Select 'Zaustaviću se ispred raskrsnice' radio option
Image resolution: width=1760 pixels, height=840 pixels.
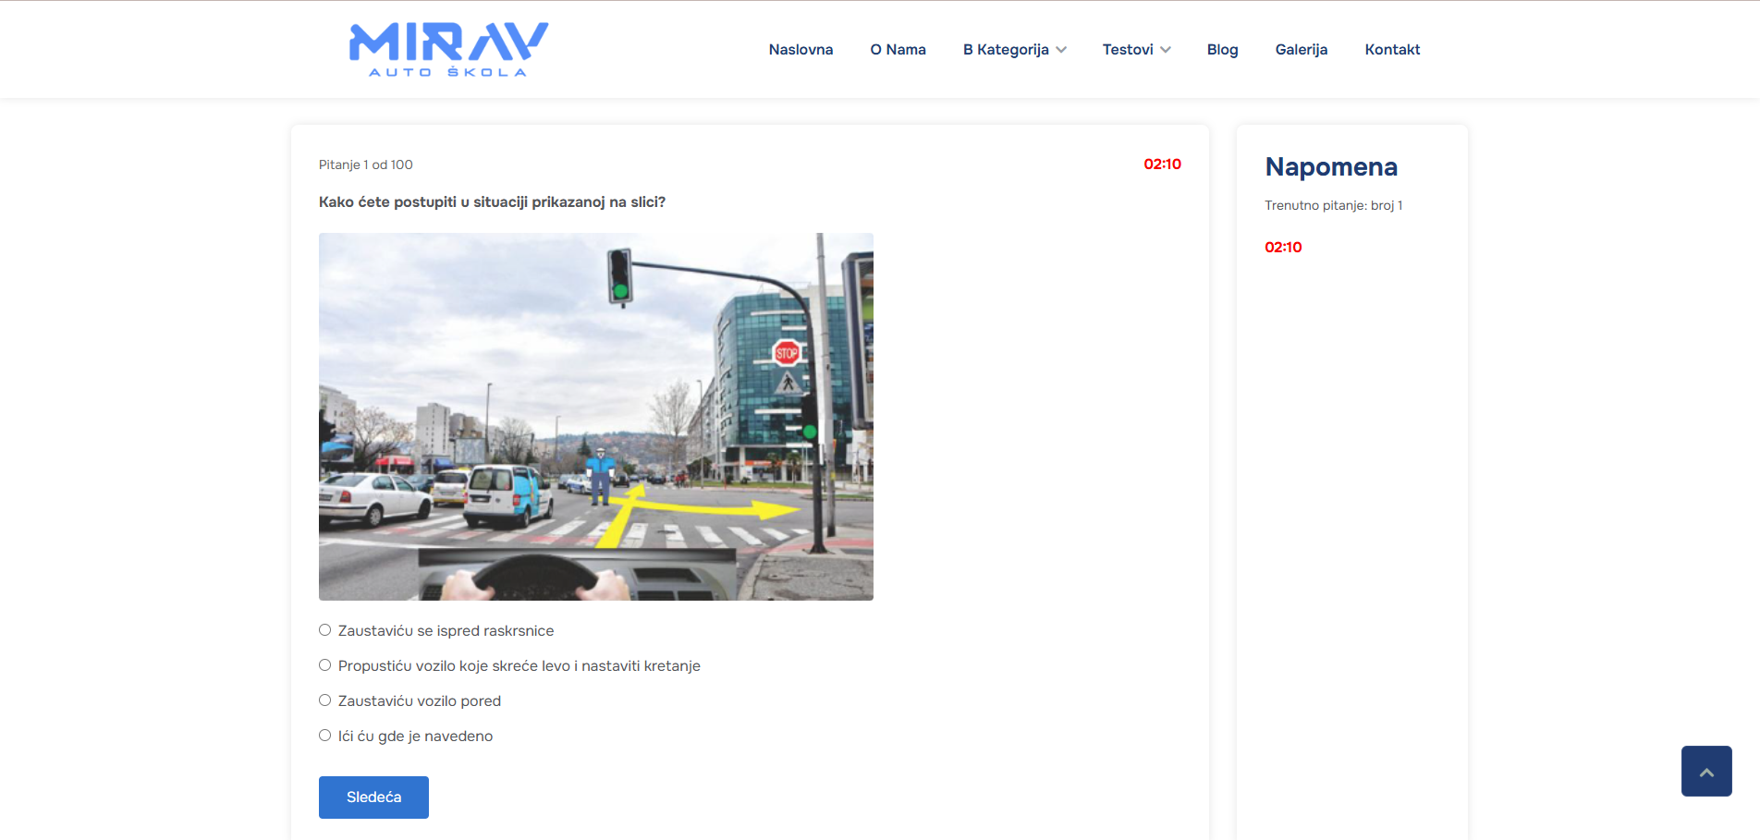point(325,630)
